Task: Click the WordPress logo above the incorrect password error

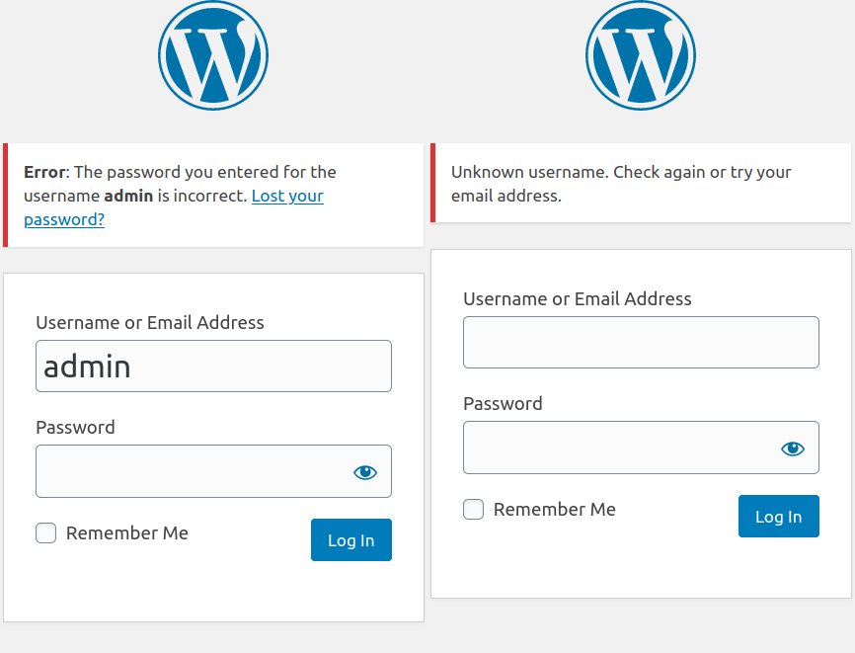Action: coord(213,55)
